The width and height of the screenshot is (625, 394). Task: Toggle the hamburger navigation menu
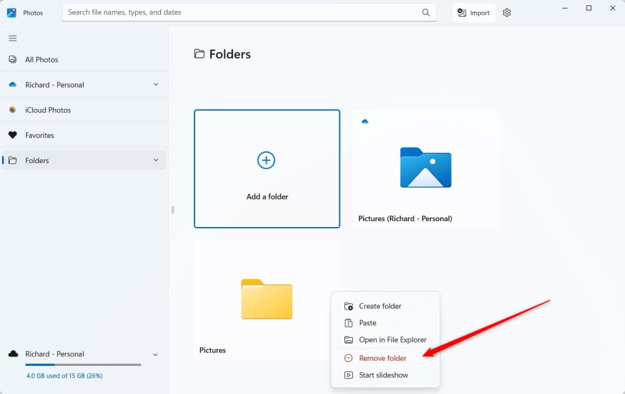pyautogui.click(x=13, y=38)
